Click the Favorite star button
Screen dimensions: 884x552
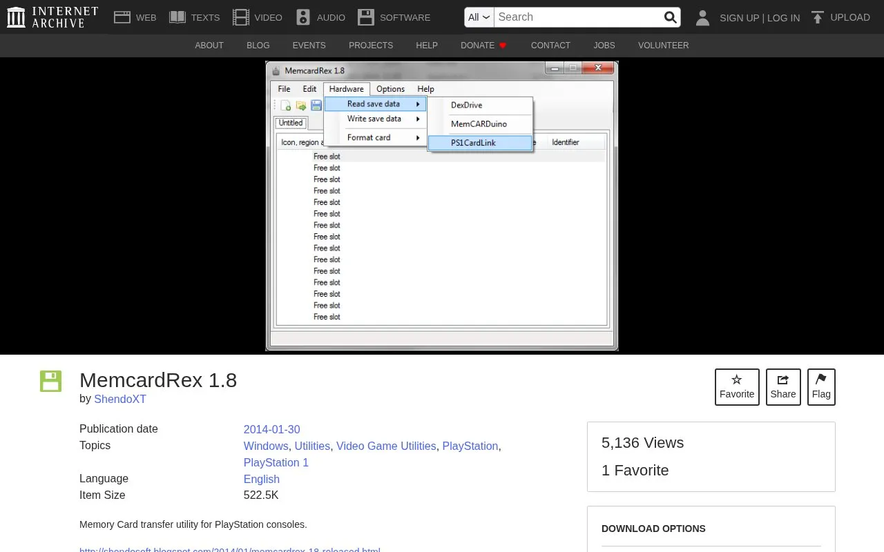(737, 387)
